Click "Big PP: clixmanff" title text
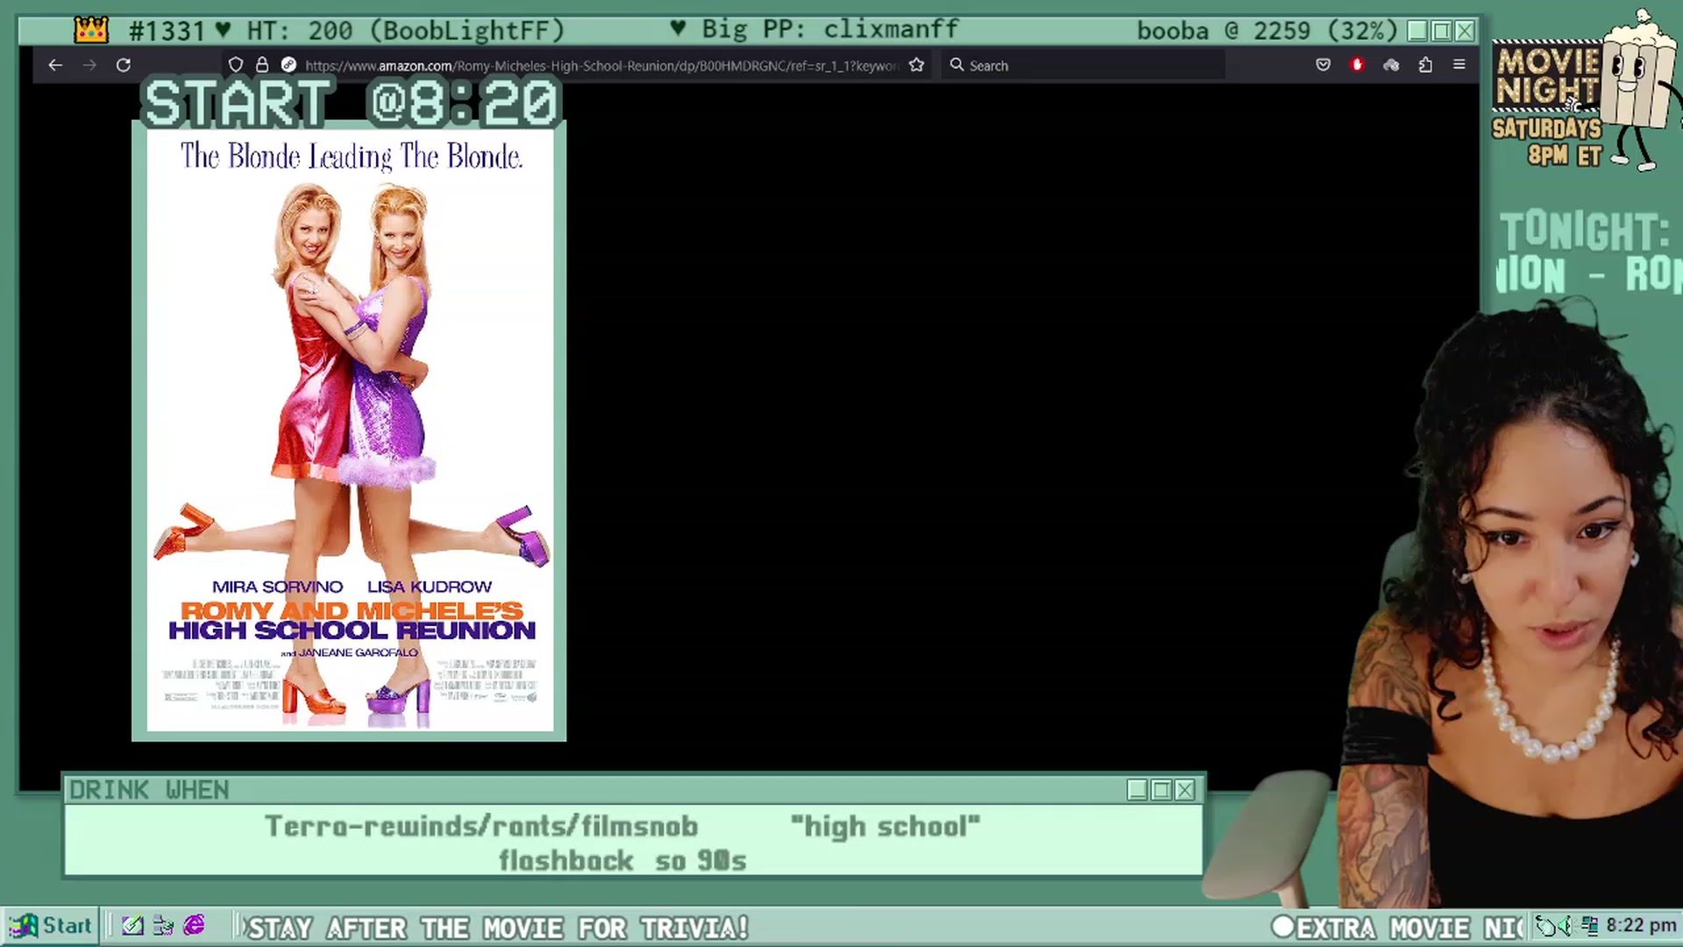Screen dimensions: 1683x947 [830, 29]
